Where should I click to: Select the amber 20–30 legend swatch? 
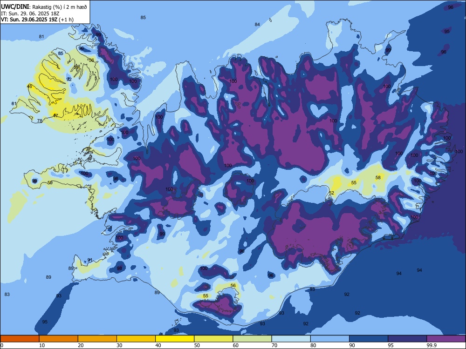[x=97, y=339]
